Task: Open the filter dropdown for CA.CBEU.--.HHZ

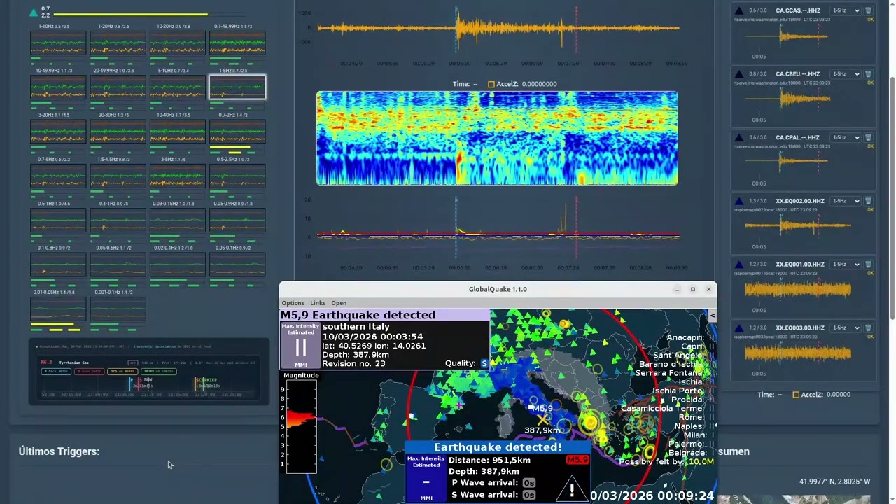Action: (845, 74)
